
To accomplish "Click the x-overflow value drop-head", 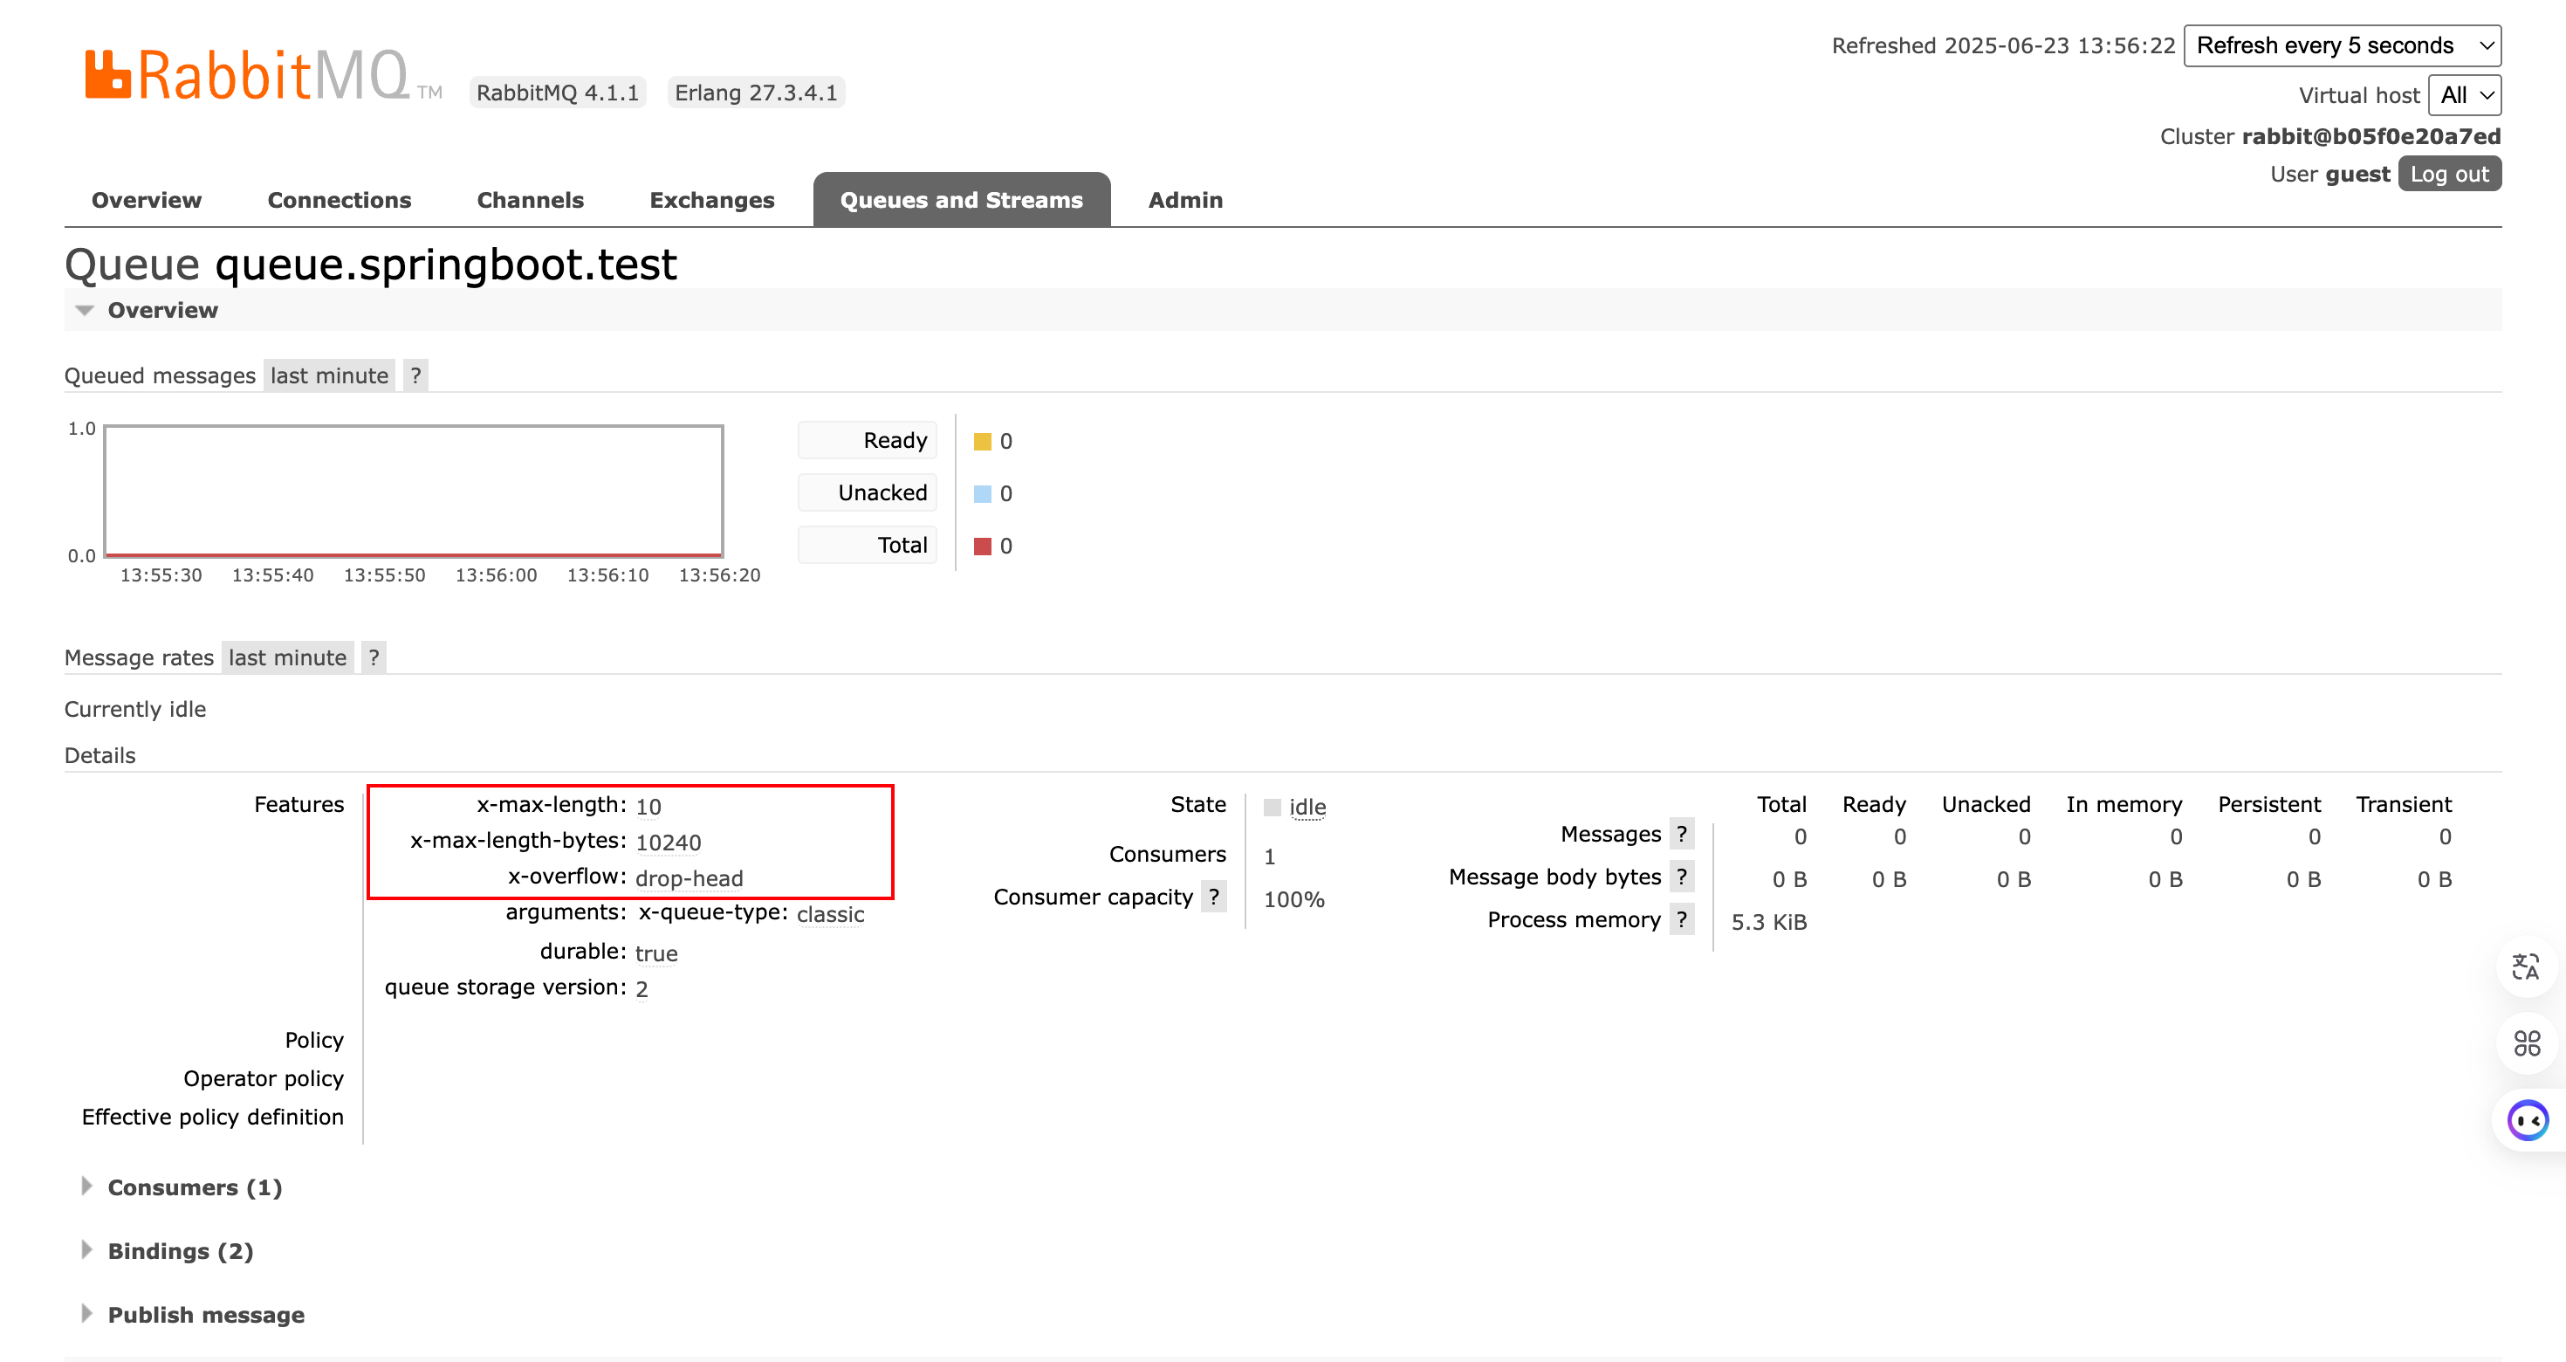I will click(690, 877).
